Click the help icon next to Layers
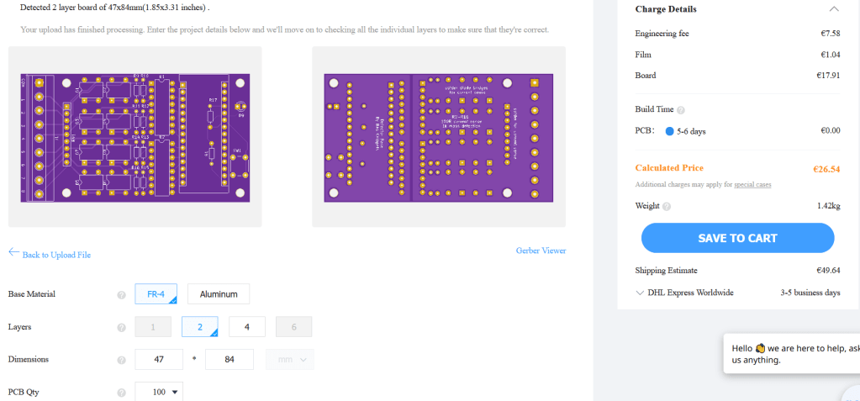Image resolution: width=860 pixels, height=401 pixels. coord(122,327)
